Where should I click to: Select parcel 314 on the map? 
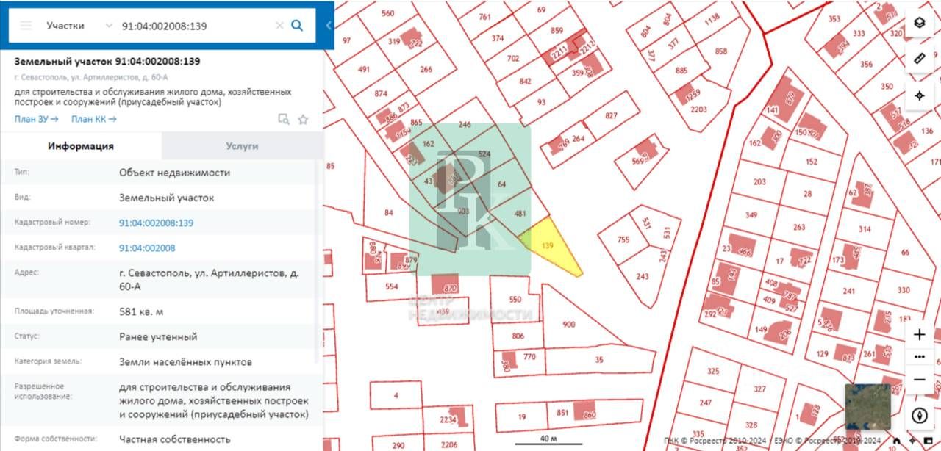coord(865,229)
